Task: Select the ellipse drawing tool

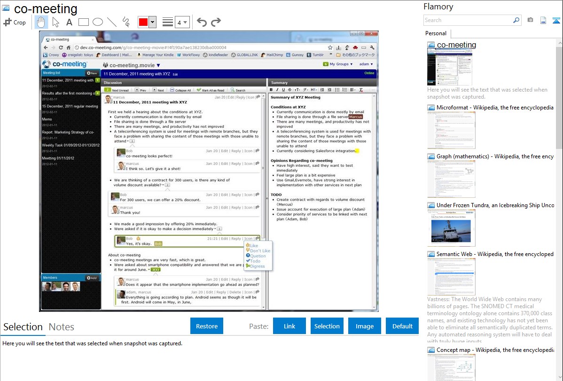Action: click(x=98, y=22)
